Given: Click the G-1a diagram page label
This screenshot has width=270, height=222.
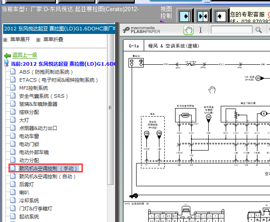Looking at the screenshot, I should point(134,46).
